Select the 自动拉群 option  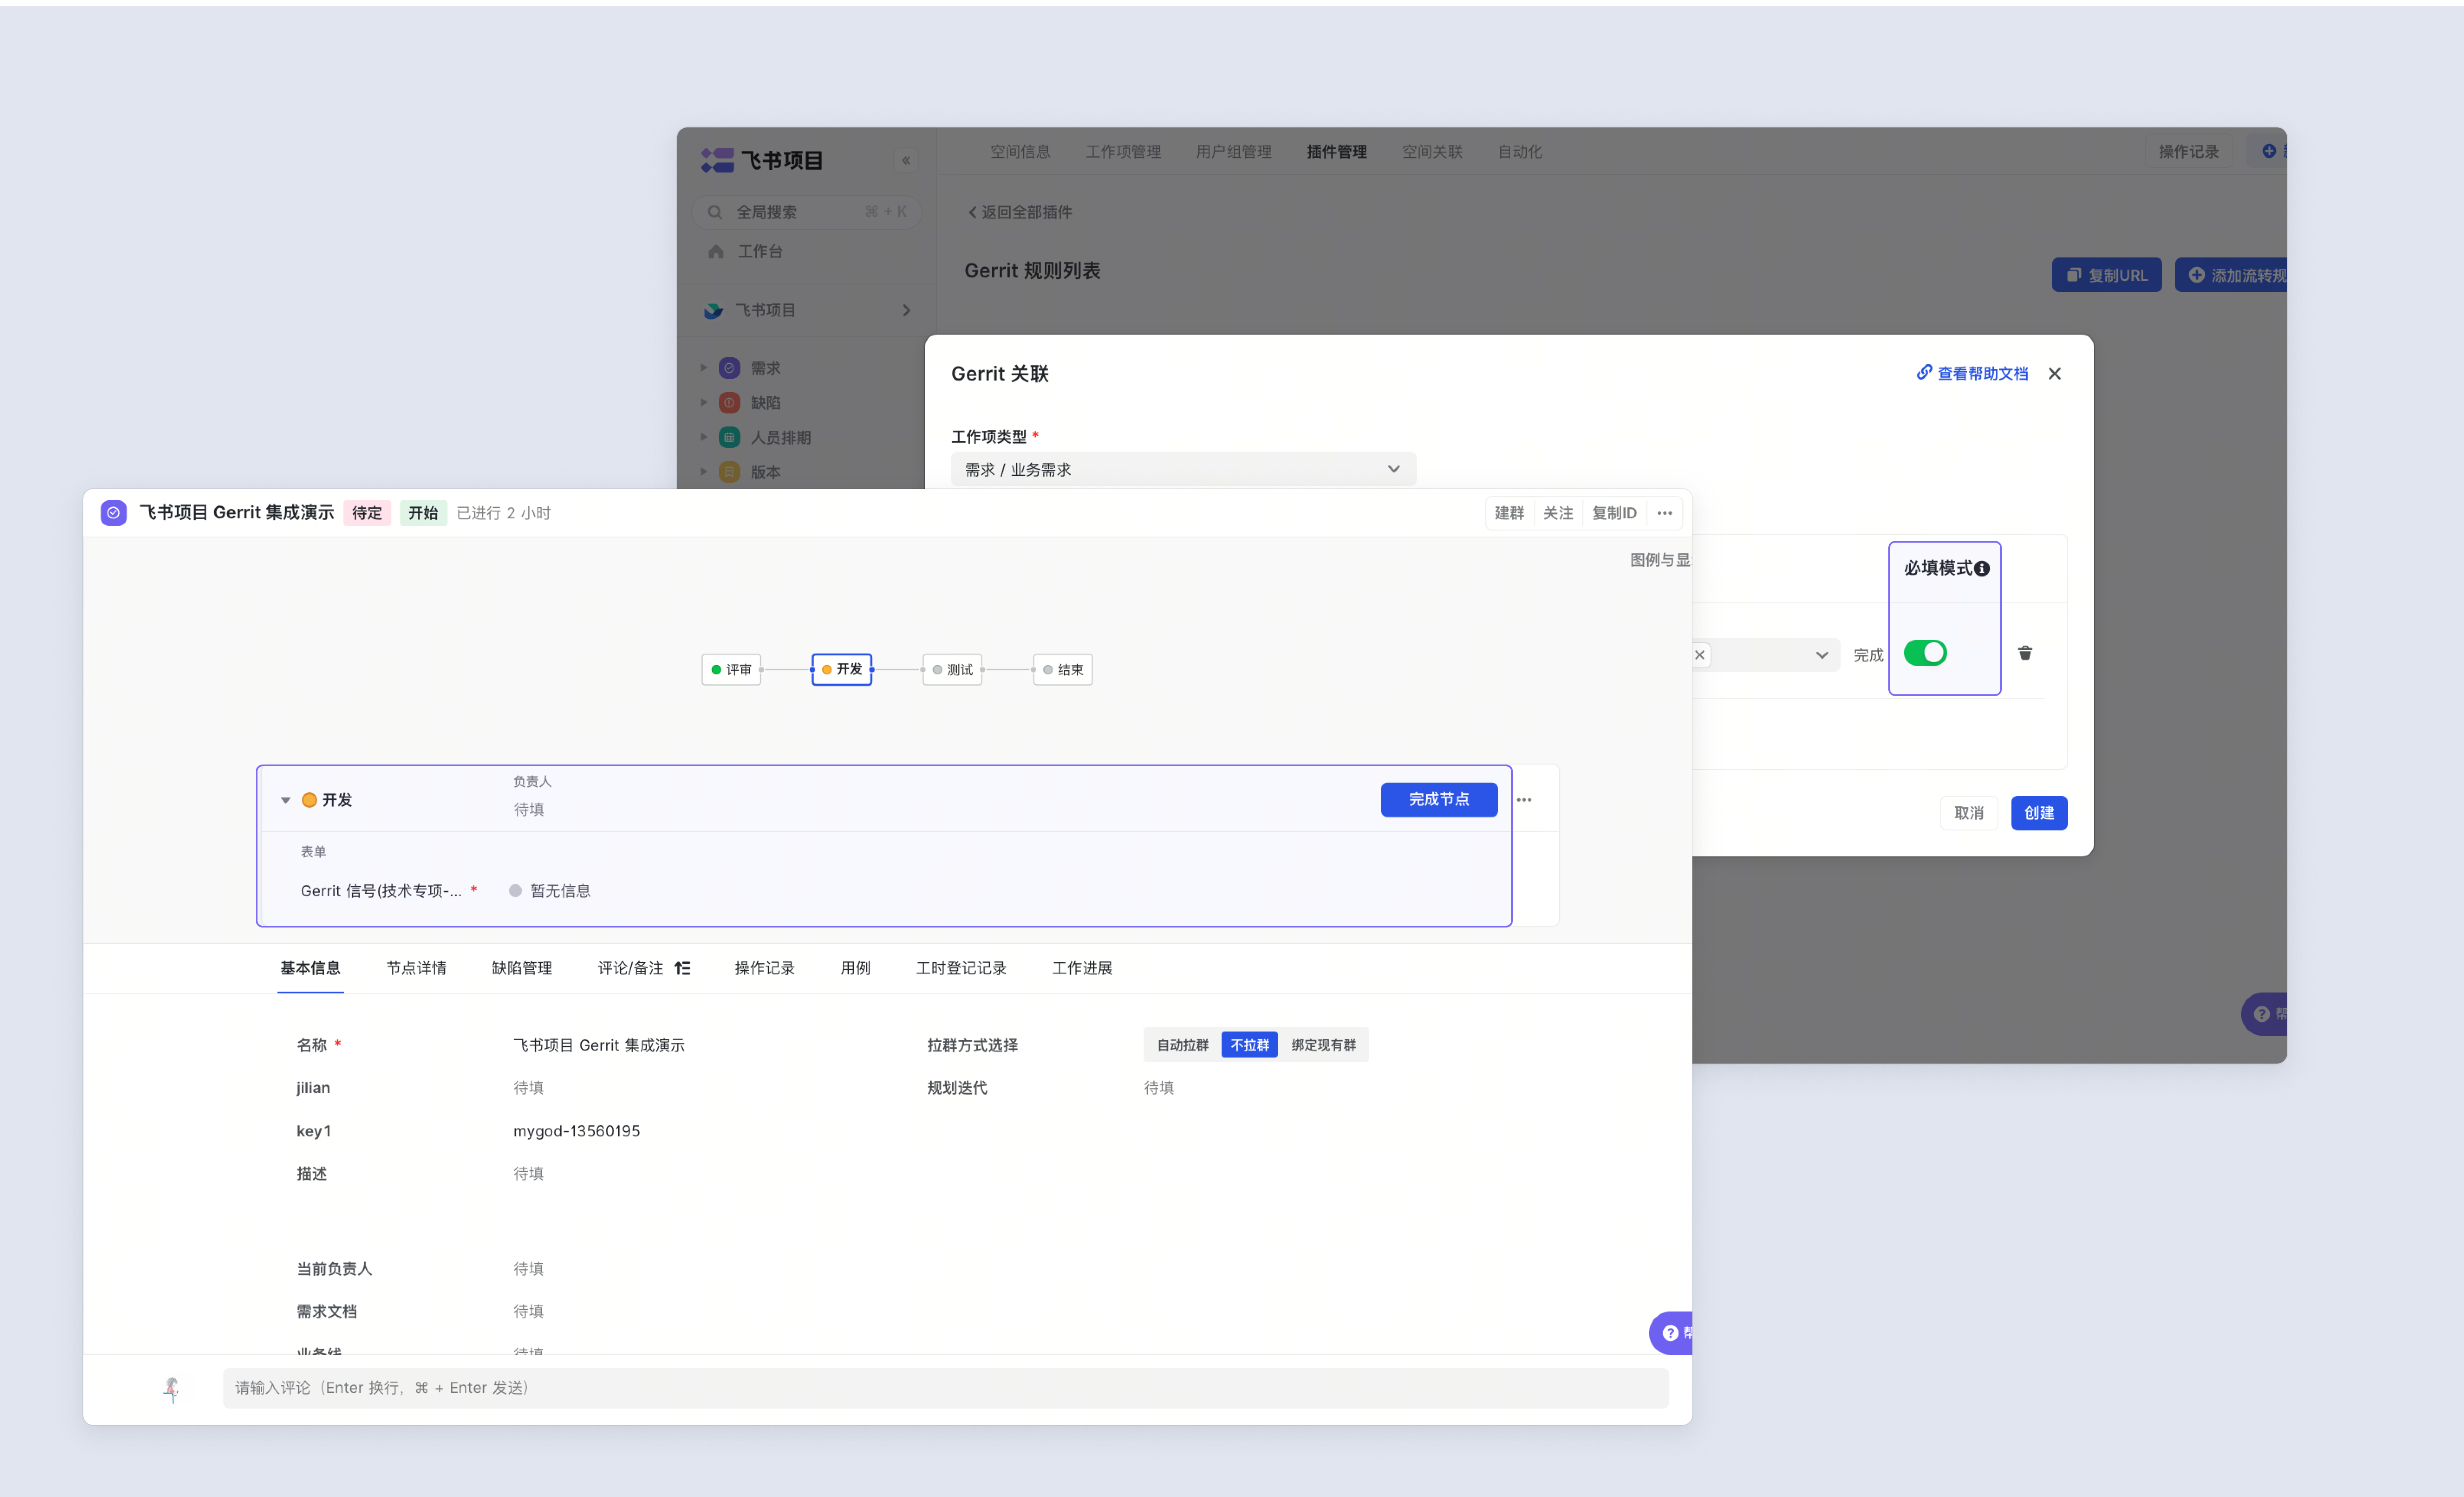[x=1183, y=1045]
